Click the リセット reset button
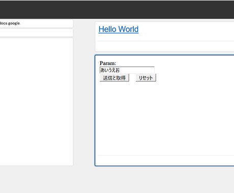The height and width of the screenshot is (193, 234). point(146,78)
